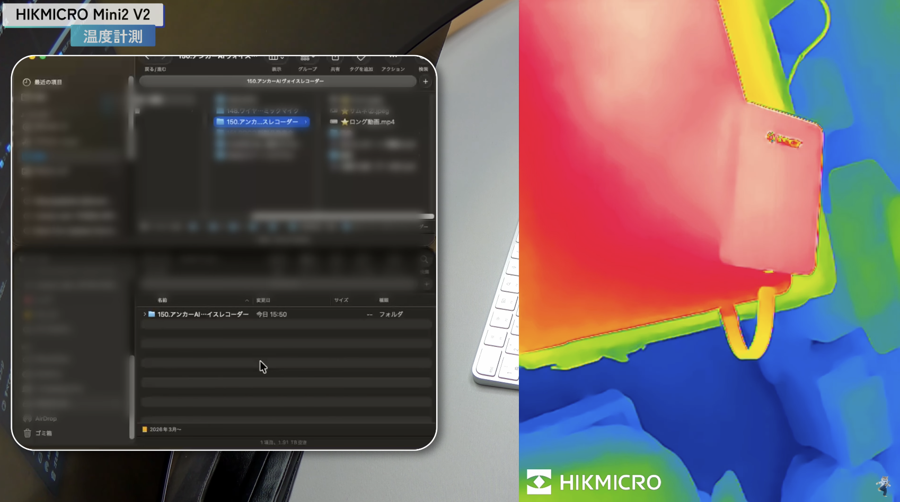Sort by 名前 column header

162,300
